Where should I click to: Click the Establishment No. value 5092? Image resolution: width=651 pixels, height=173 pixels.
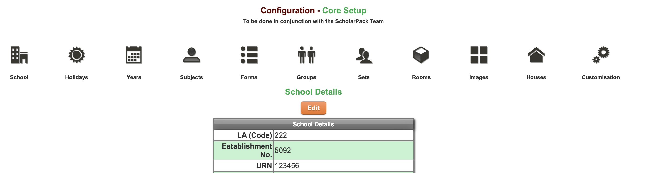(x=283, y=150)
